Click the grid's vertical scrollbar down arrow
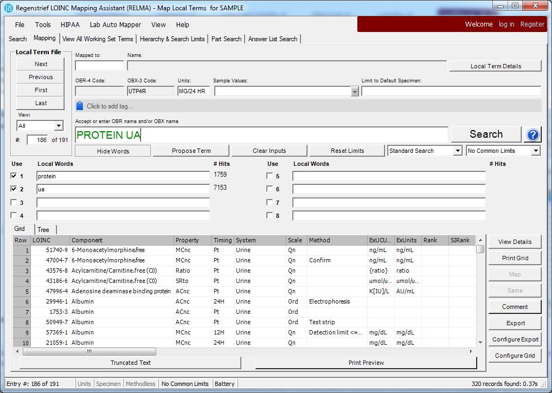552x393 pixels. (480, 343)
